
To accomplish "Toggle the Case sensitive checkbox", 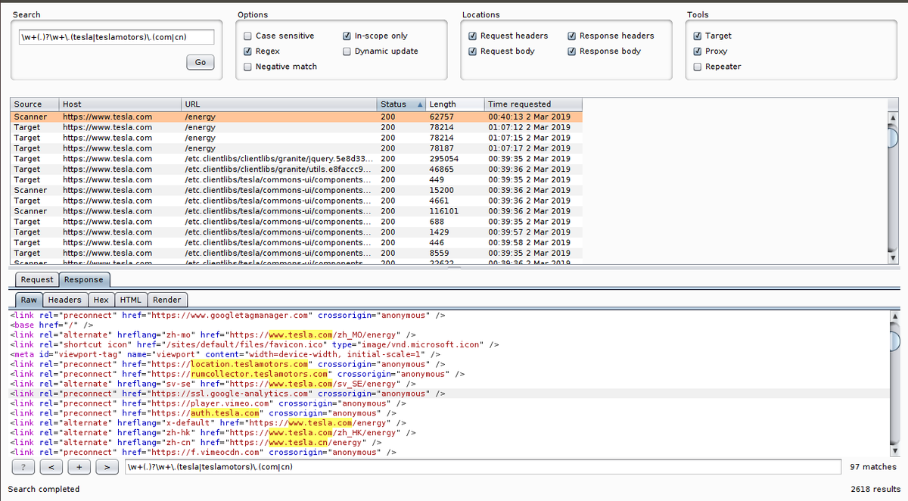I will pos(247,36).
